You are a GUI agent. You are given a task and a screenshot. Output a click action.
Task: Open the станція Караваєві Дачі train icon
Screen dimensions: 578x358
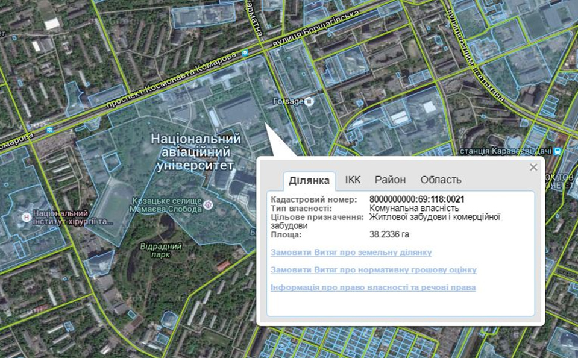(x=559, y=151)
